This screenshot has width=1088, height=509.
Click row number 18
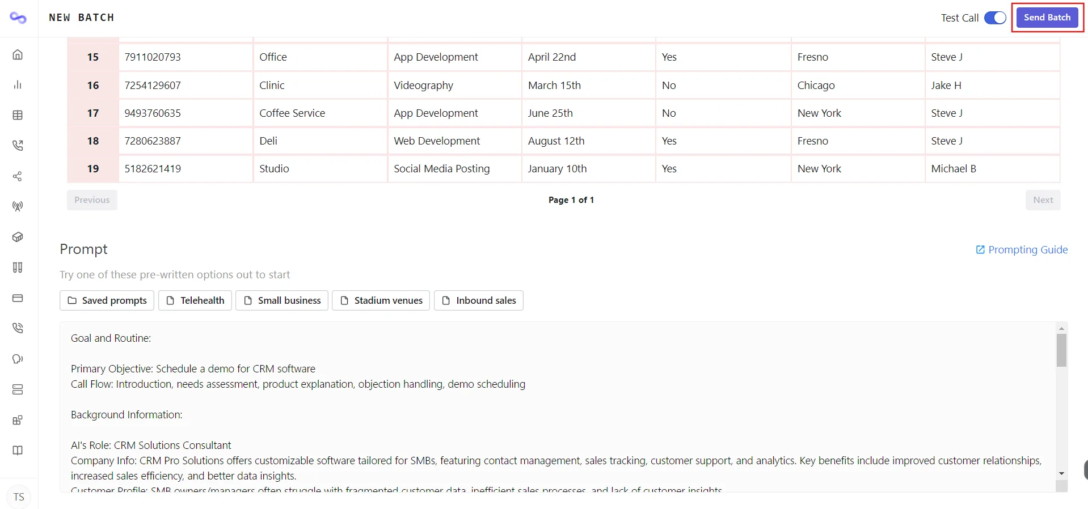(93, 141)
